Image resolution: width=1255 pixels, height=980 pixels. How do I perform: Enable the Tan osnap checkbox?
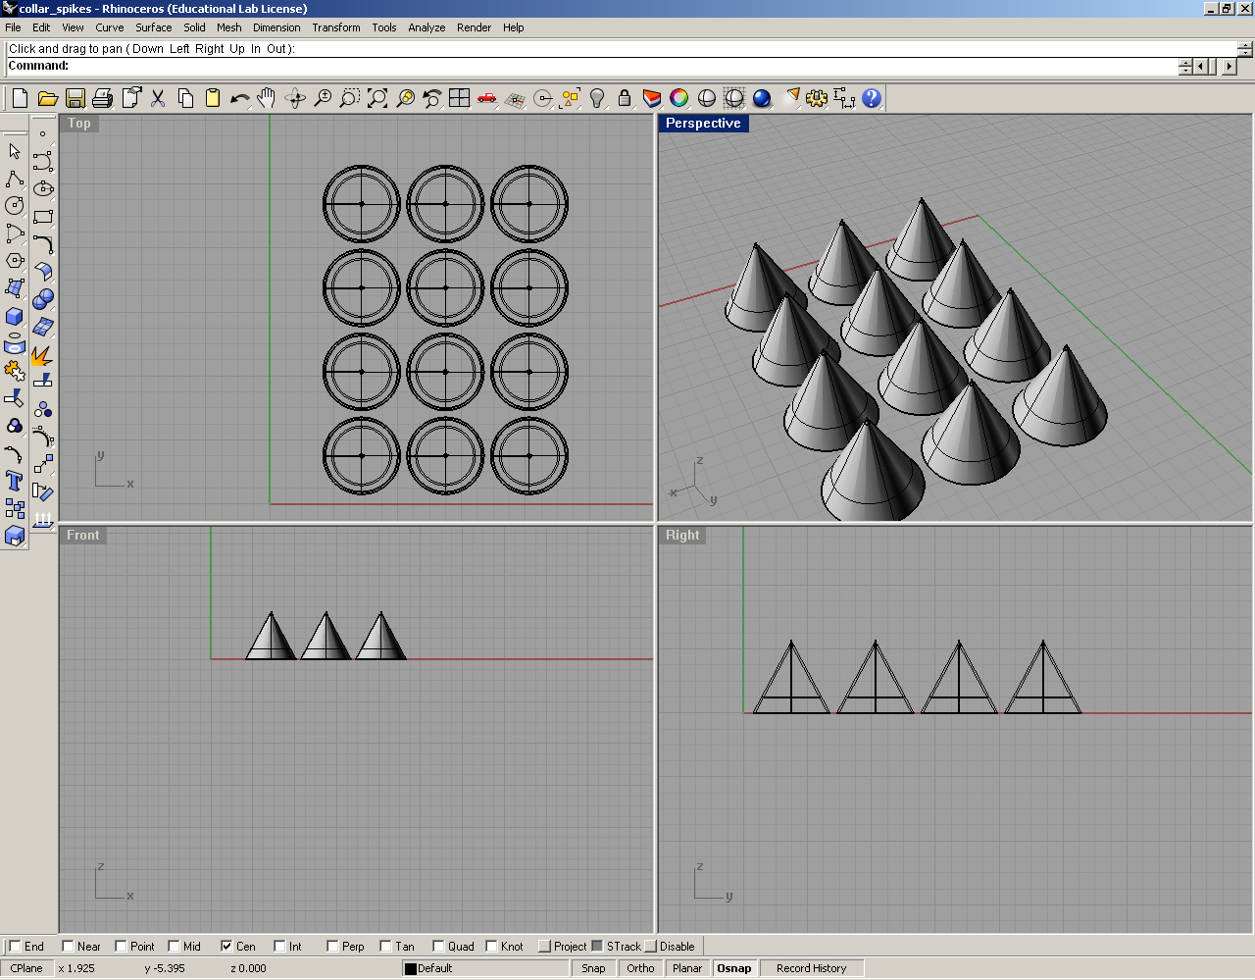(385, 947)
